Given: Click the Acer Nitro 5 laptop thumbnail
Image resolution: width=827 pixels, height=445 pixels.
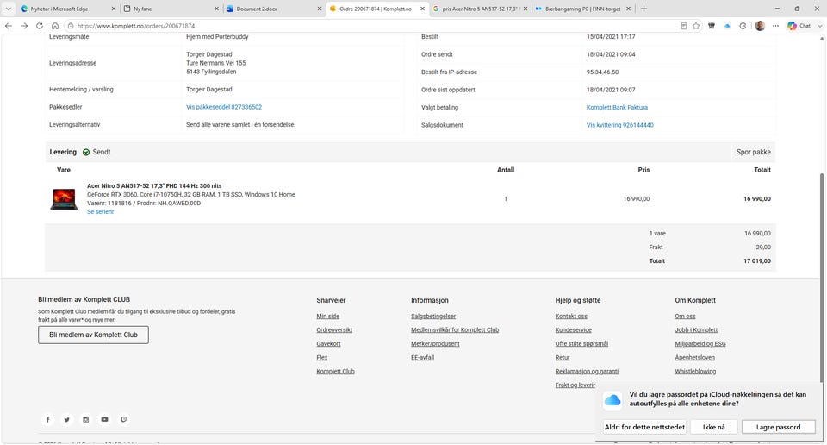Looking at the screenshot, I should pos(64,199).
